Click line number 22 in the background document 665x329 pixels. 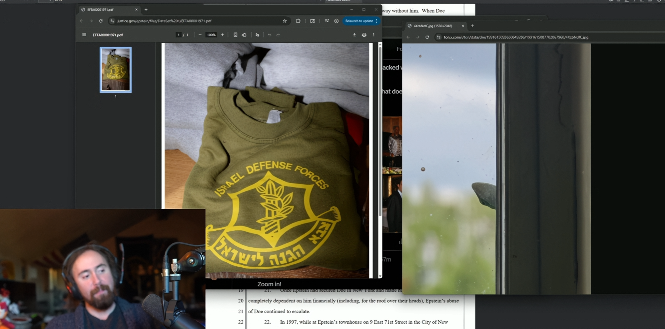[241, 322]
